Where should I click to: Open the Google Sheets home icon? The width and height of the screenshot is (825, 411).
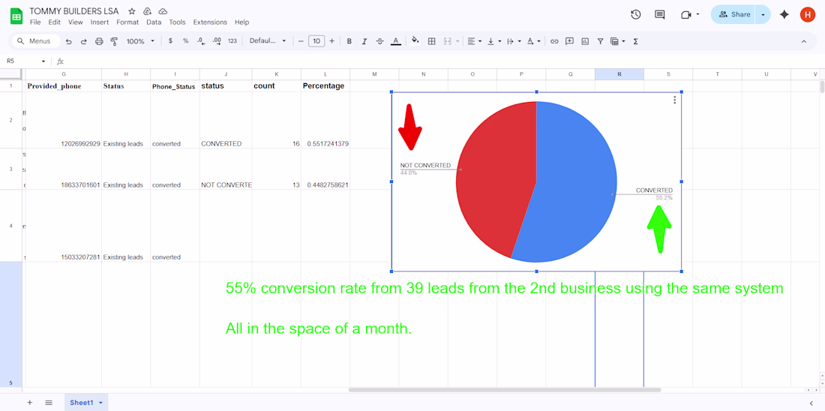(x=16, y=16)
